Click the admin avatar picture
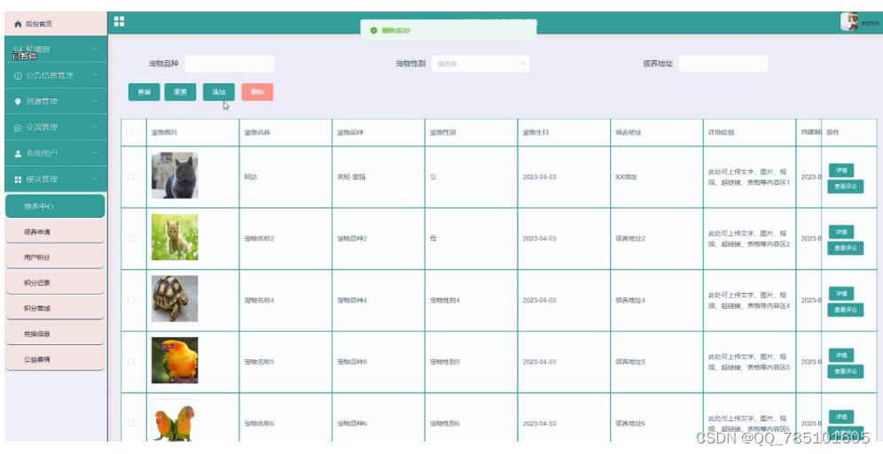 click(x=849, y=22)
